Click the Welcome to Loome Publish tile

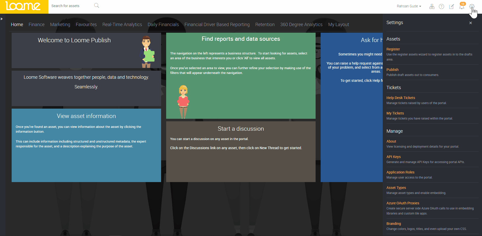(86, 50)
